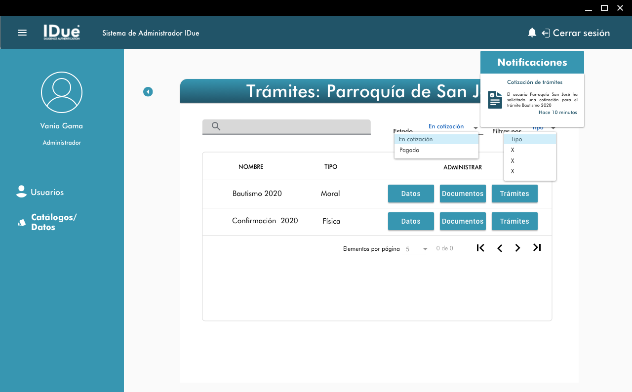This screenshot has height=392, width=632.
Task: Select Pagado from the Estado list
Action: 409,150
